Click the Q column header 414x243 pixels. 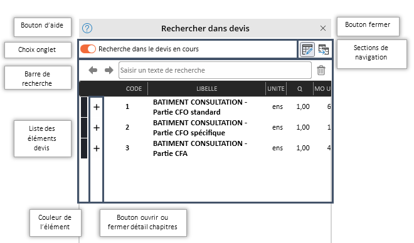[300, 89]
